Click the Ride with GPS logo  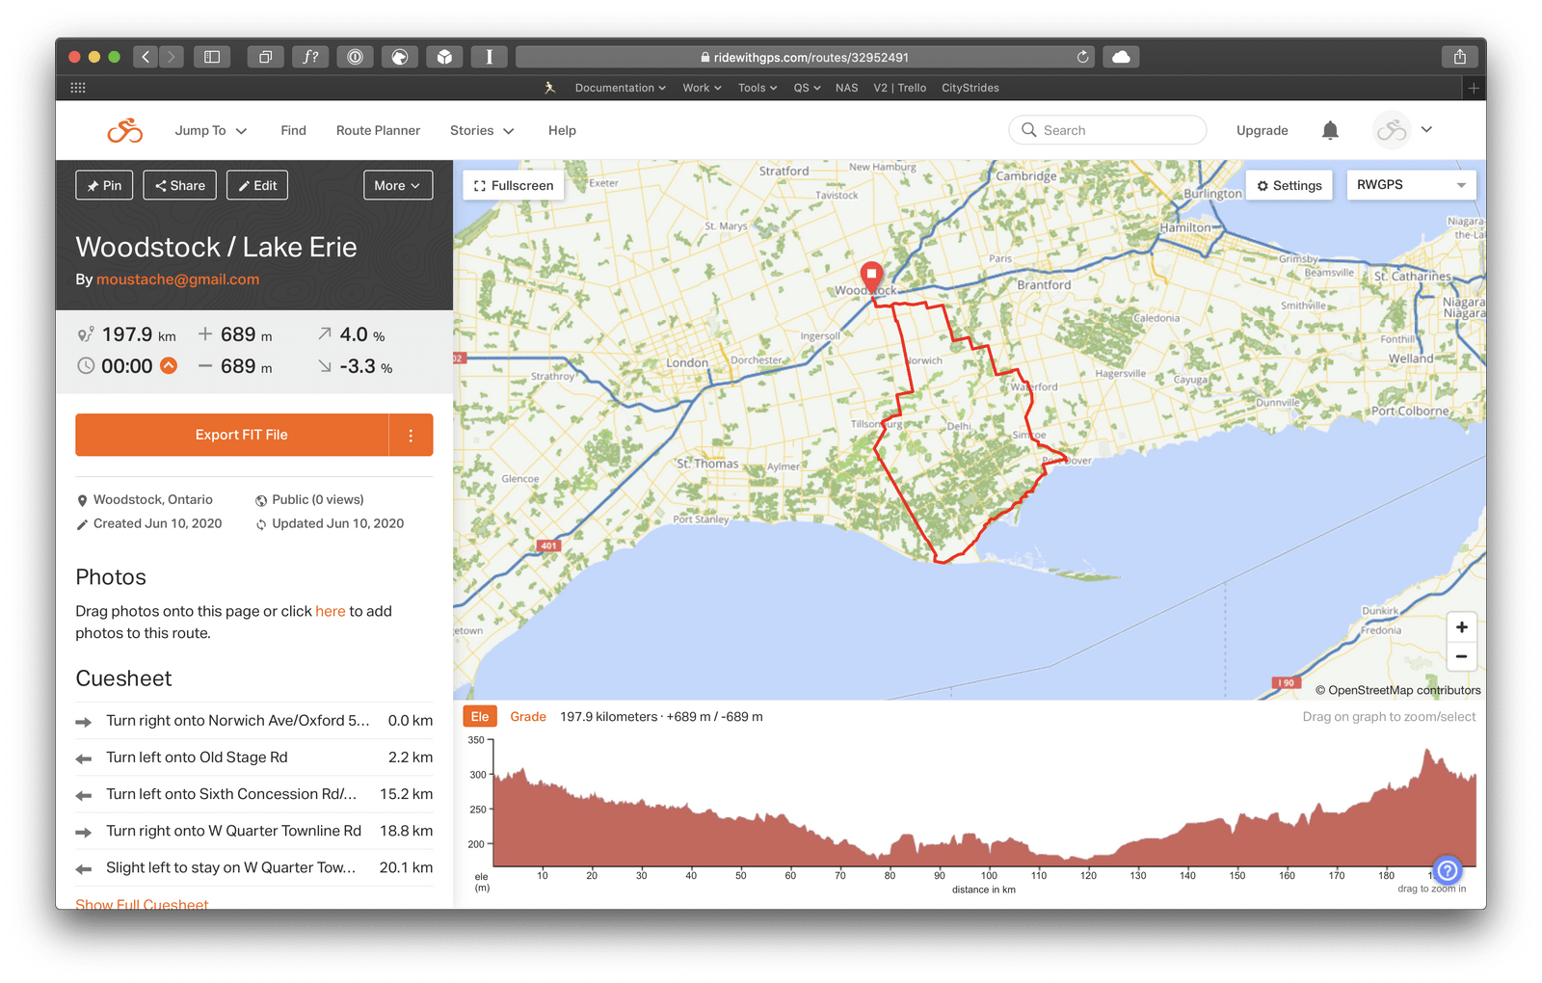123,130
